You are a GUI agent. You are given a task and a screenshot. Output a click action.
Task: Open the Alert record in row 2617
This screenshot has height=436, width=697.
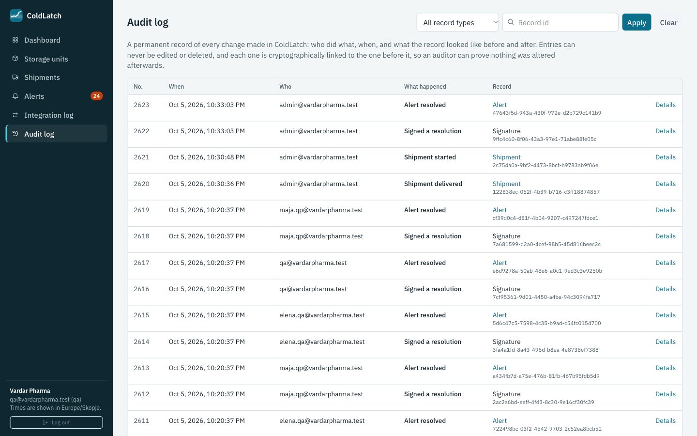click(x=500, y=263)
